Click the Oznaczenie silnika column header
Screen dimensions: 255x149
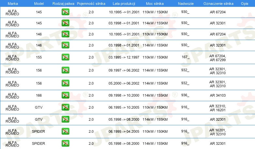click(x=218, y=4)
